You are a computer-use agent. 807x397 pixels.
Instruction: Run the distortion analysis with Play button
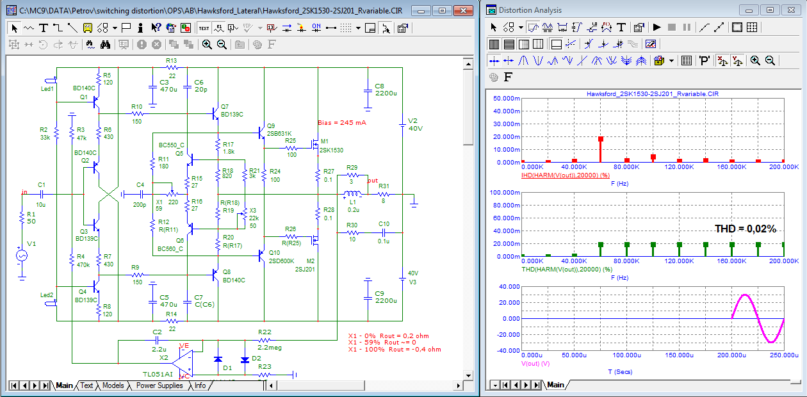point(656,28)
